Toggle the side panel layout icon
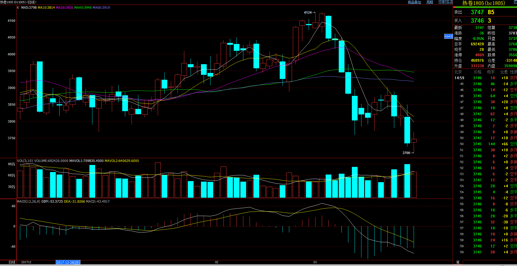 click(x=450, y=2)
